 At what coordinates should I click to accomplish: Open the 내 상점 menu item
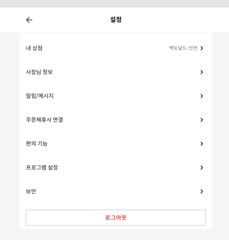pyautogui.click(x=116, y=48)
